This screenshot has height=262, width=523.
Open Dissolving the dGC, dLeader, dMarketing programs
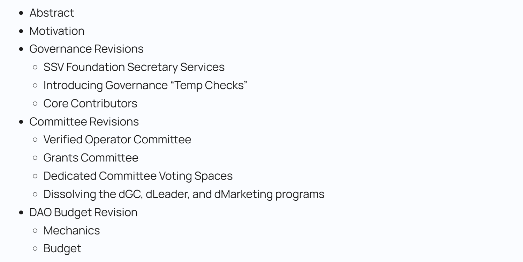184,194
